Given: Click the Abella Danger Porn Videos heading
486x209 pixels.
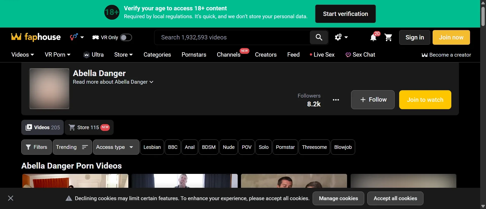Looking at the screenshot, I should click(x=72, y=166).
